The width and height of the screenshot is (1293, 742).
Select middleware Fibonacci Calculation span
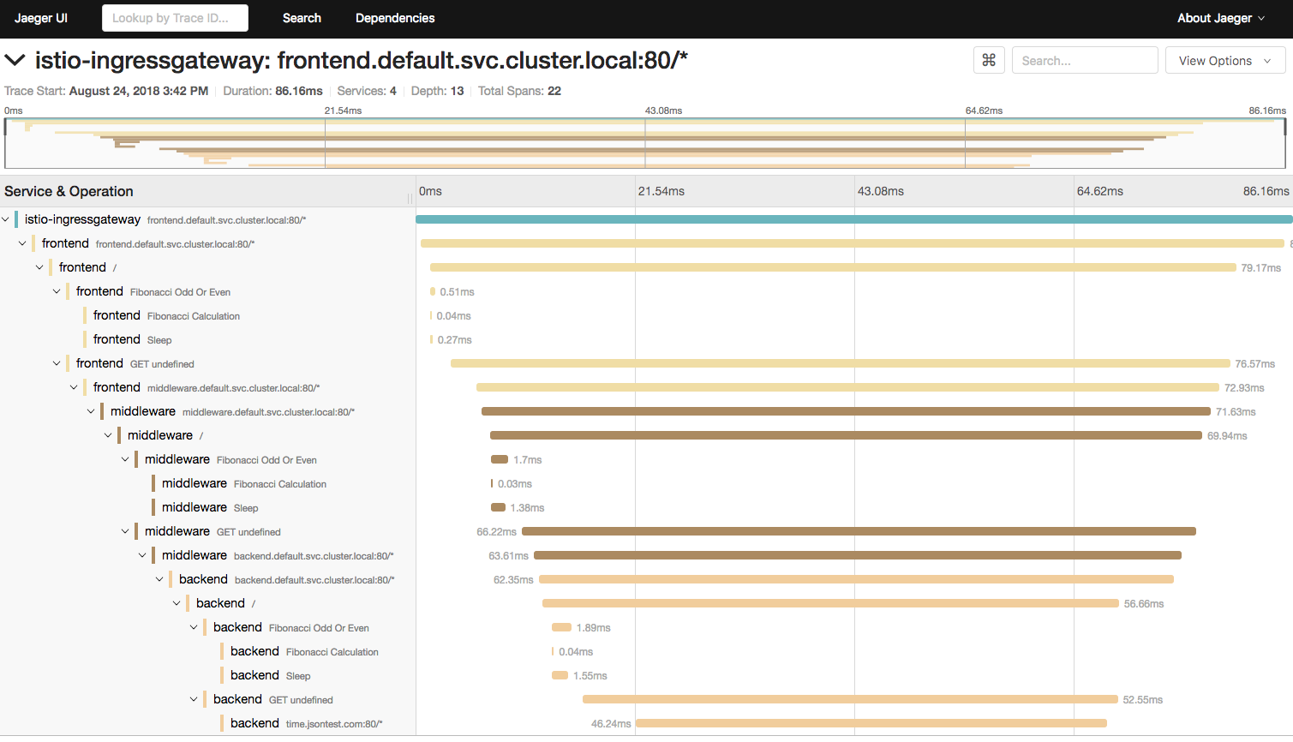pos(244,483)
